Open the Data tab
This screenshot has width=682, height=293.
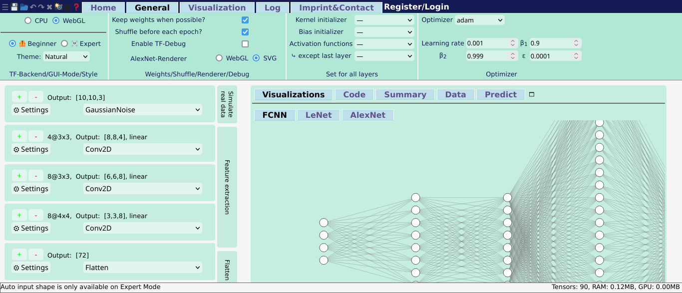click(x=456, y=94)
